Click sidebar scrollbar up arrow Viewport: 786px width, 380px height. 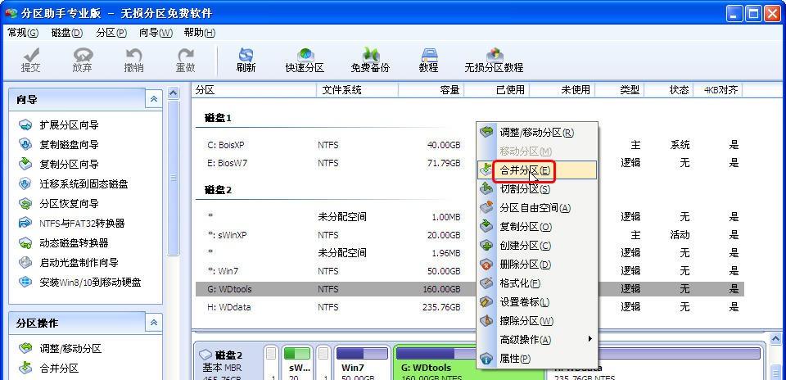pos(173,93)
